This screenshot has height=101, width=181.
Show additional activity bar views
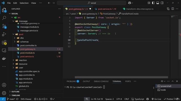pyautogui.click(x=4, y=66)
